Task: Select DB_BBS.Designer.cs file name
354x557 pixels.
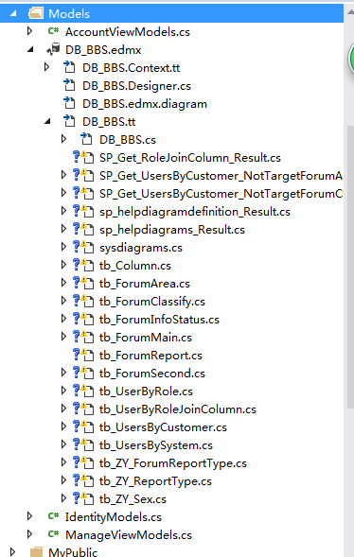Action: click(136, 86)
